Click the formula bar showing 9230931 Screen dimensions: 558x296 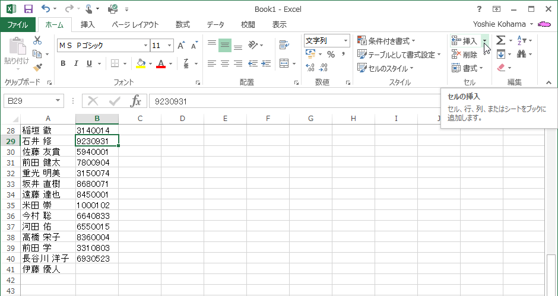pos(294,101)
